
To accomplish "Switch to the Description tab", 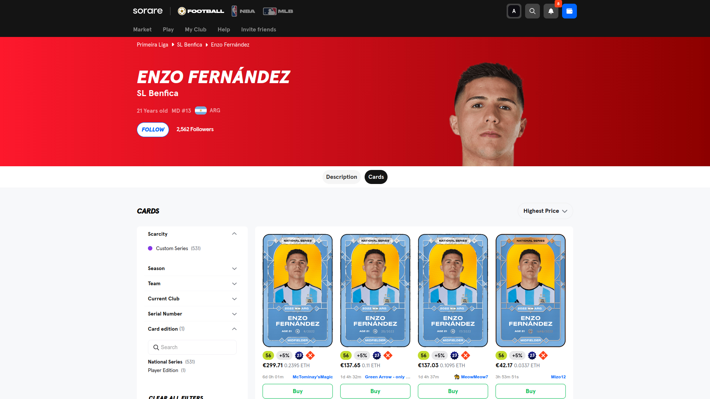I will pos(341,177).
